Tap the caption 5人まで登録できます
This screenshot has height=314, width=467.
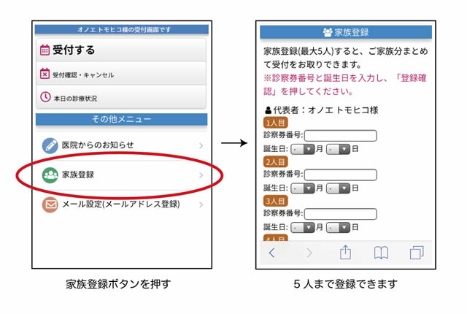point(345,284)
